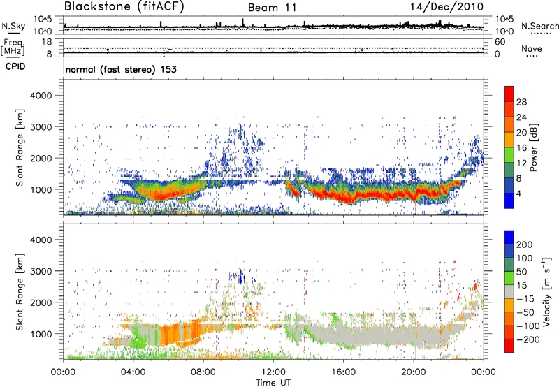Viewport: 559px width, 387px height.
Task: Click the 'CPID' label
Action: 15,66
